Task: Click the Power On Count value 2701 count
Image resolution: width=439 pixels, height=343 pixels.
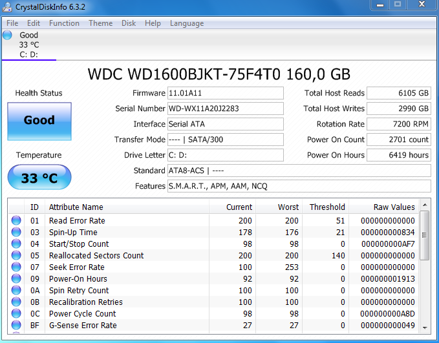Action: tap(399, 140)
